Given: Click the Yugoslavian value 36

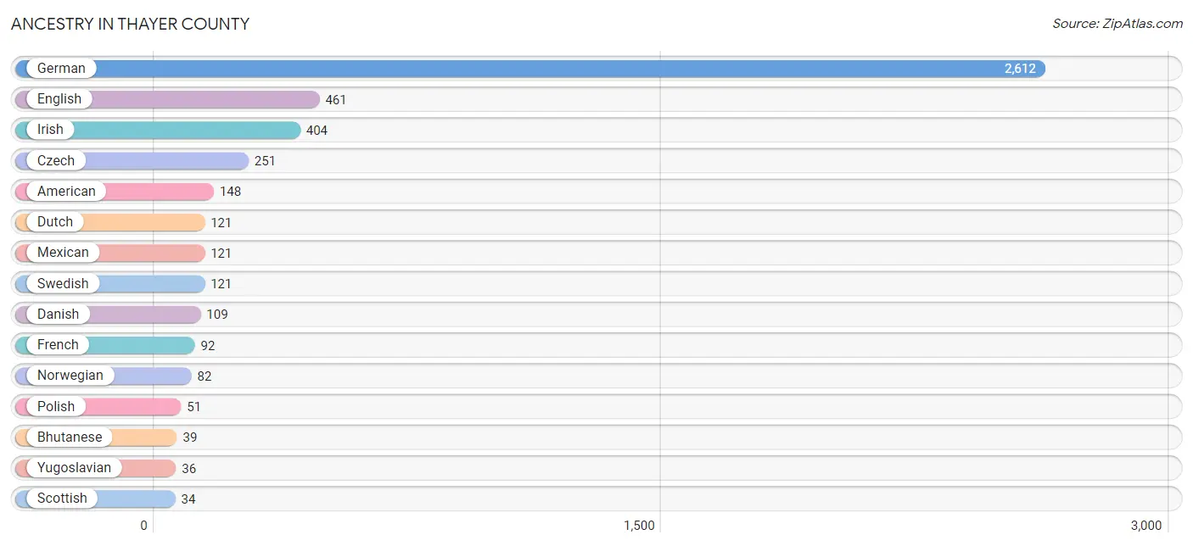Looking at the screenshot, I should (x=189, y=469).
